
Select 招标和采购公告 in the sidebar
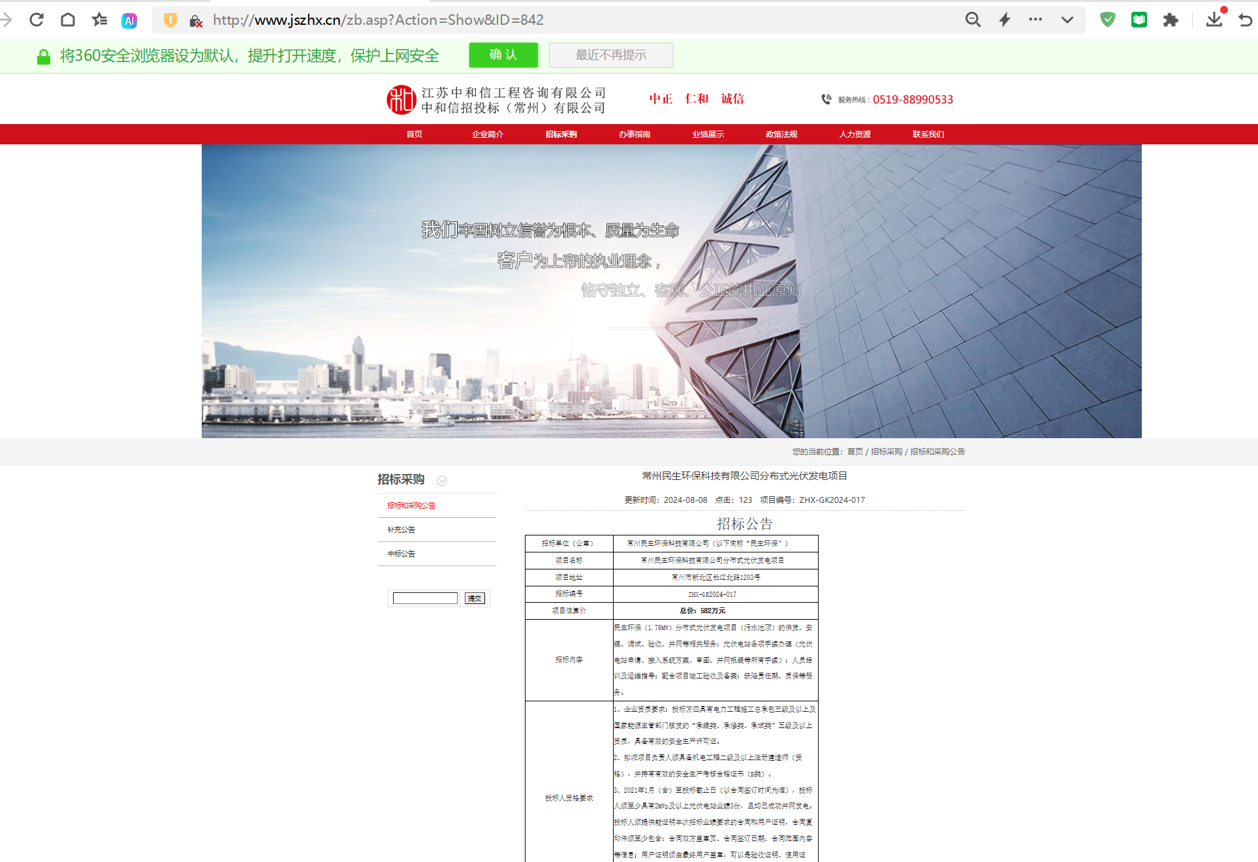click(x=411, y=505)
